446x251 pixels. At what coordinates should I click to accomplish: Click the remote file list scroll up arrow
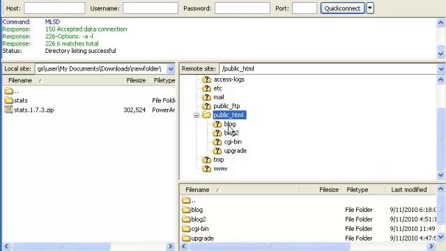tap(441, 189)
